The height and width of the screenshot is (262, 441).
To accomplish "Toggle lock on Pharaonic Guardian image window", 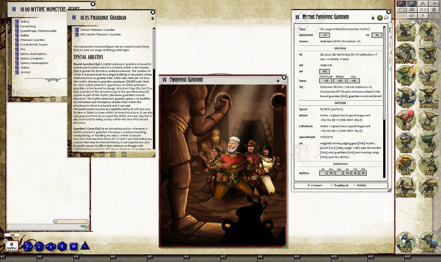I will pyautogui.click(x=278, y=80).
